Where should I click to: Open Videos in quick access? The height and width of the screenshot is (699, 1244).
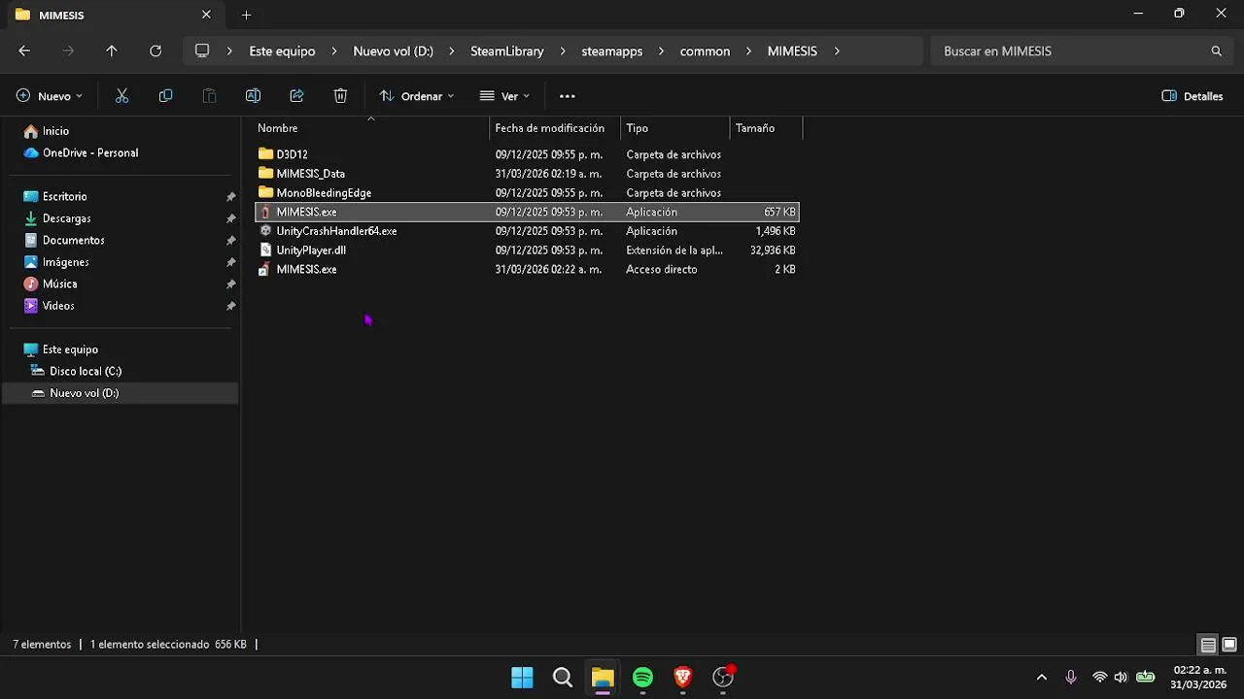point(58,306)
